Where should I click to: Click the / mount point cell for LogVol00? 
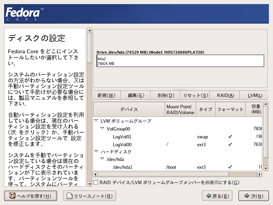tap(167, 144)
